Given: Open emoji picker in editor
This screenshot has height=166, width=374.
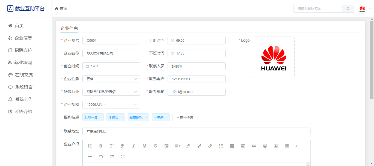Looking at the screenshot, I should point(265,146).
